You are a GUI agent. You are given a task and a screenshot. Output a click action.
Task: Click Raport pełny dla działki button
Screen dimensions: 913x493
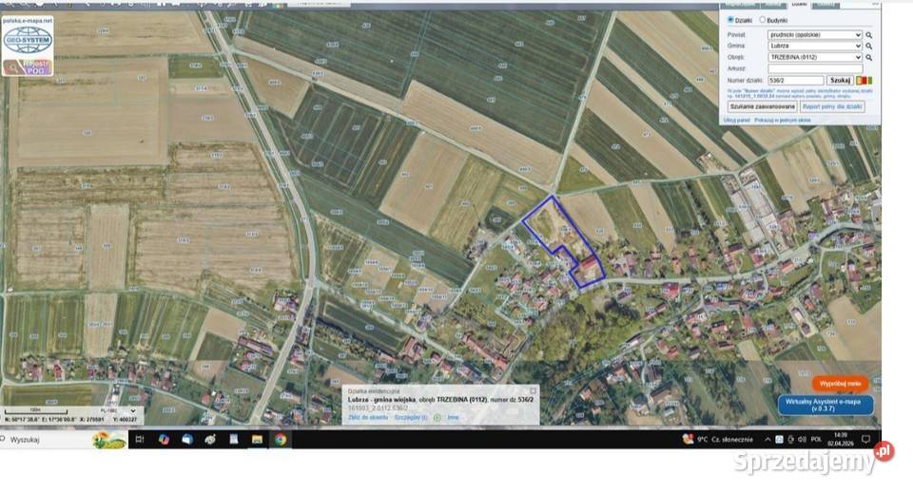832,107
